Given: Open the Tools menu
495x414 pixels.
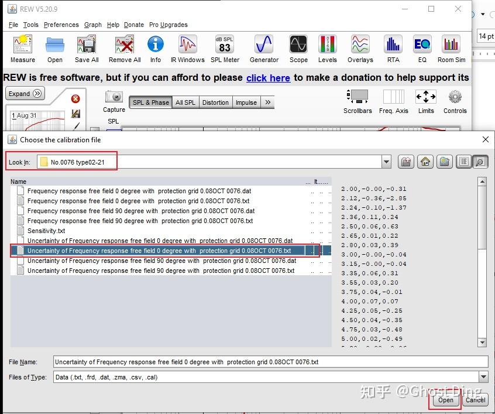Looking at the screenshot, I should point(30,25).
